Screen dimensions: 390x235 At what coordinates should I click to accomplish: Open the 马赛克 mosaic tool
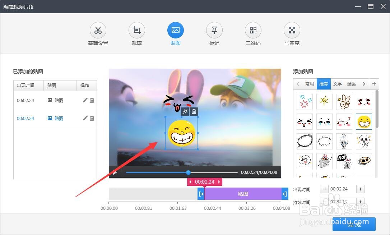tap(292, 31)
